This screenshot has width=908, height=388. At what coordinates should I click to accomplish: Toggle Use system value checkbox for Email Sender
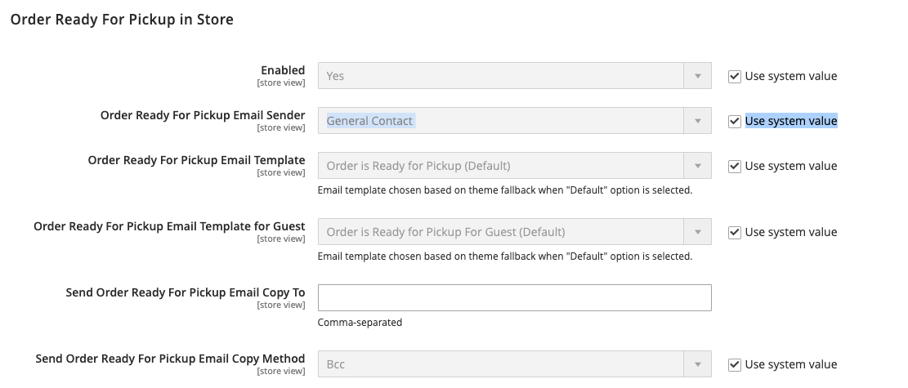(x=734, y=121)
